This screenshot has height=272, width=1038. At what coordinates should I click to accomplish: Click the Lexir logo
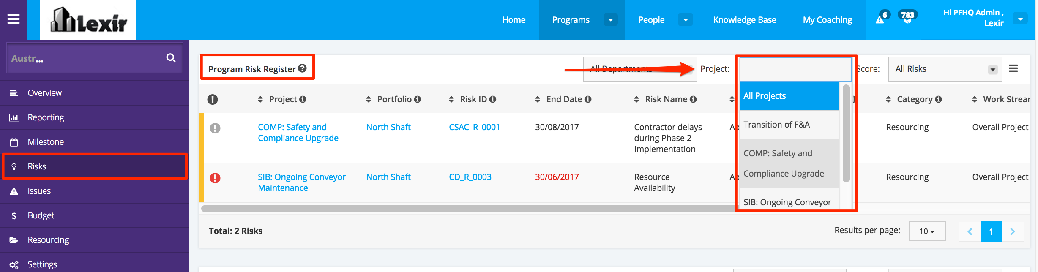point(88,20)
